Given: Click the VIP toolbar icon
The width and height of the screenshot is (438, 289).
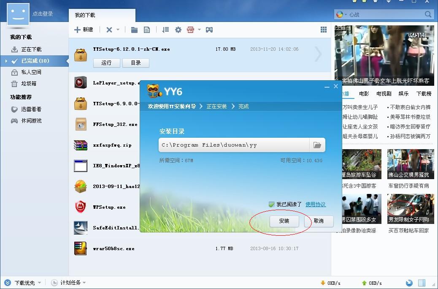Looking at the screenshot, I should coord(190,30).
